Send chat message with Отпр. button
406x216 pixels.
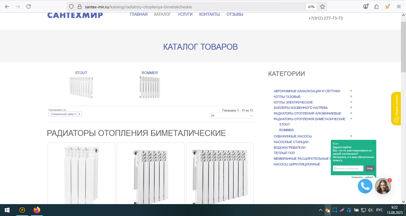370,168
